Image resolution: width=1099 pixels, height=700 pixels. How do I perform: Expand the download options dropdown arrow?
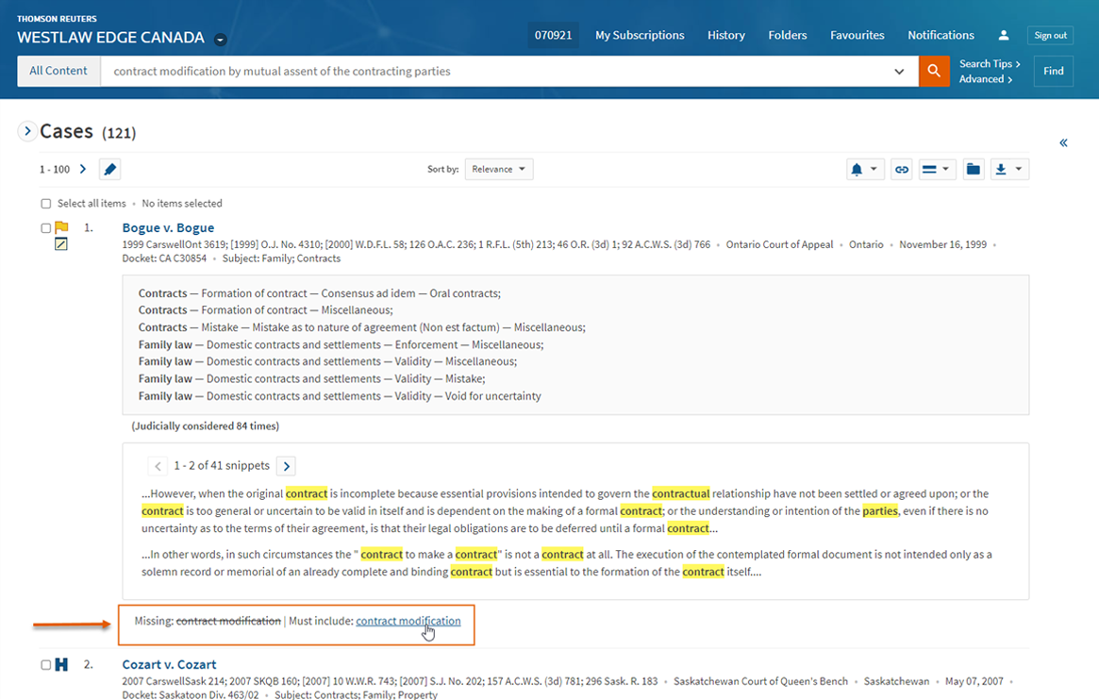click(1019, 169)
